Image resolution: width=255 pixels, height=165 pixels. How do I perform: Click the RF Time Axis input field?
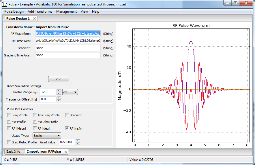tap(68, 41)
